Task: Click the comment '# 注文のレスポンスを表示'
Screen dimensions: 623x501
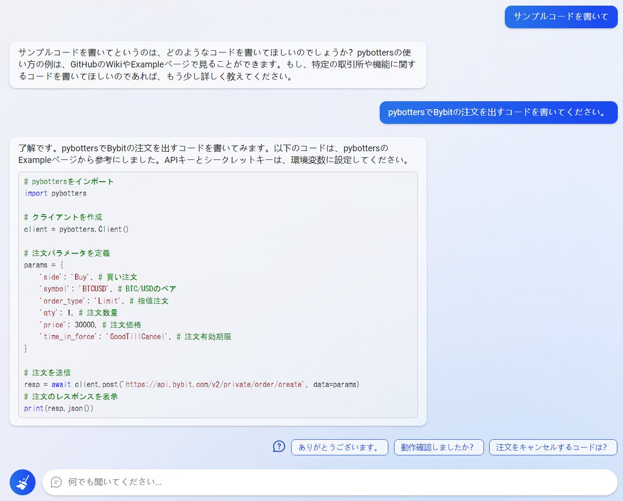Action: 71,396
